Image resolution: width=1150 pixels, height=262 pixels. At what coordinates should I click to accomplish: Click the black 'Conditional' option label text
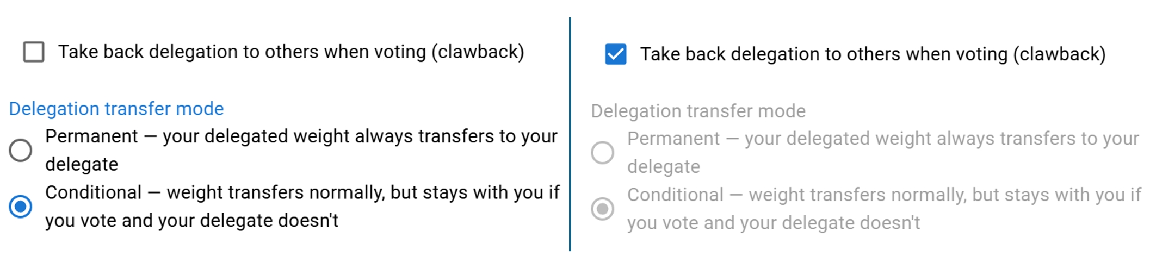click(94, 192)
